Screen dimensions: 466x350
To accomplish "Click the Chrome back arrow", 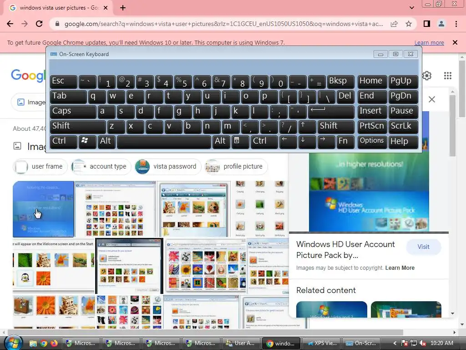I will (x=10, y=24).
